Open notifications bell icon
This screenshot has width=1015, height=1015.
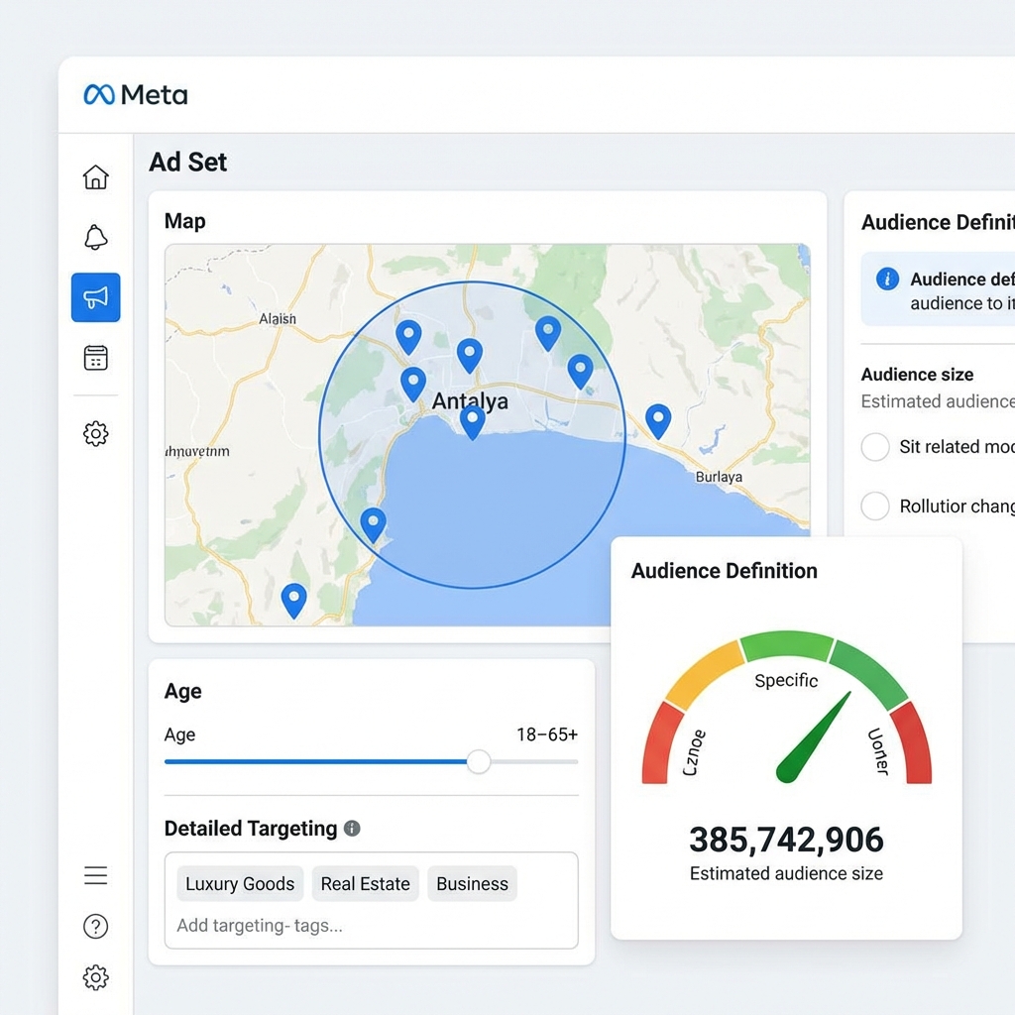pos(95,238)
